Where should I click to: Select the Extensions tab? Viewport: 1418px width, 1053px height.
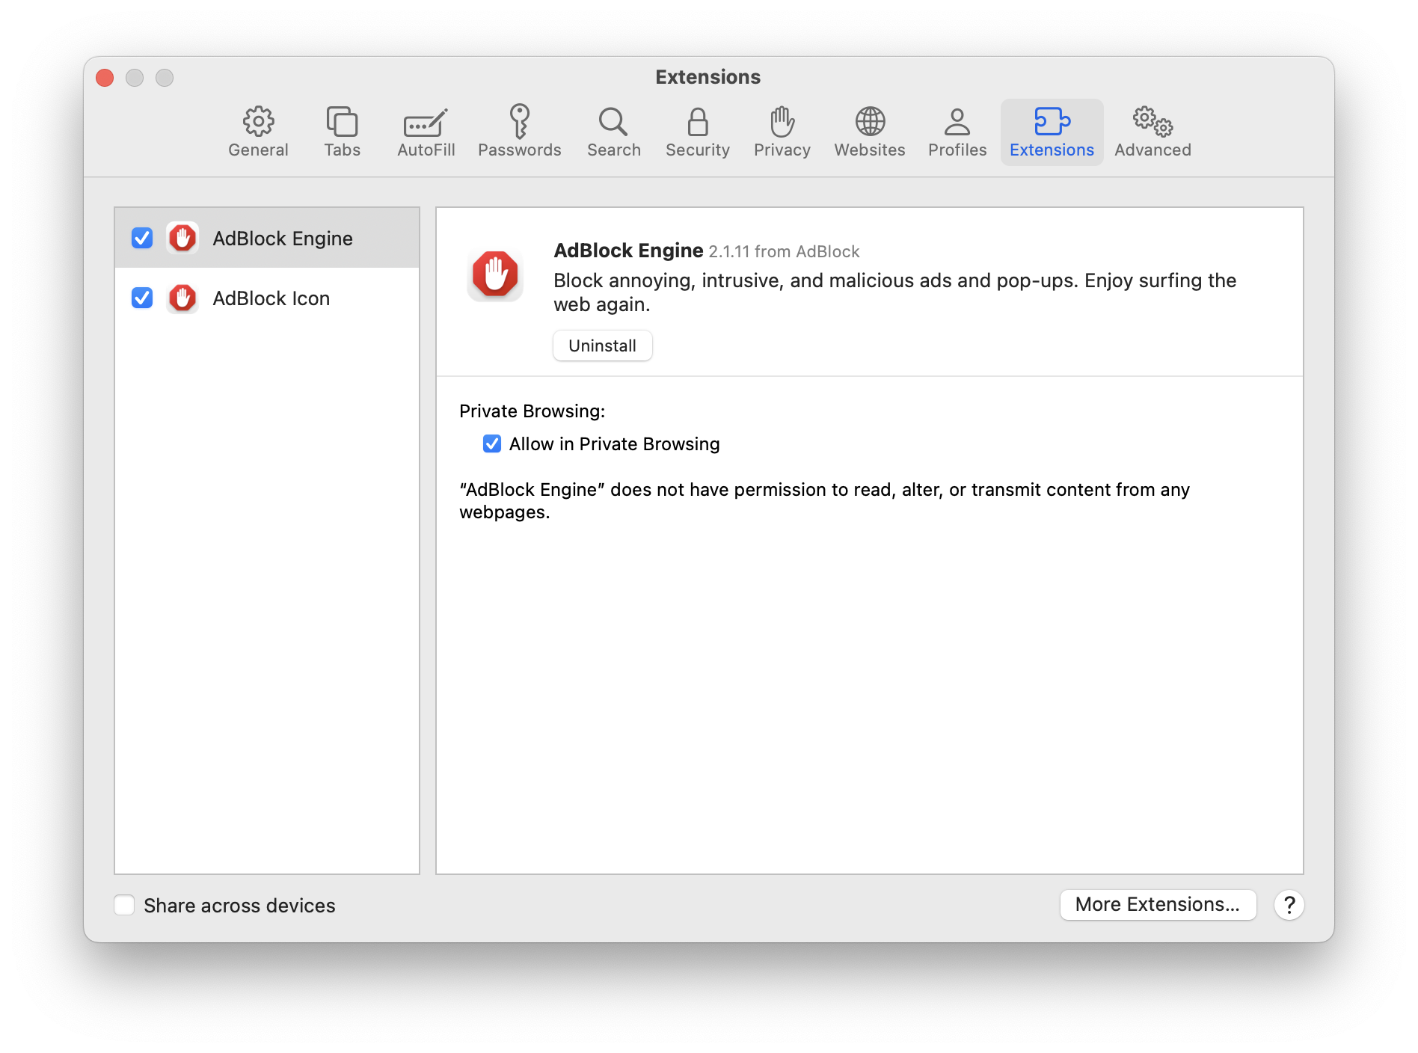click(1051, 132)
